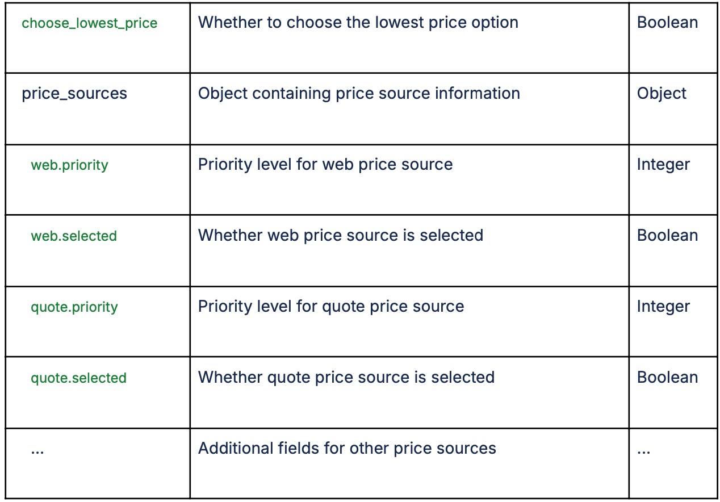The height and width of the screenshot is (502, 720).
Task: Click the Boolean type in the choose_lowest_price row
Action: pos(668,23)
